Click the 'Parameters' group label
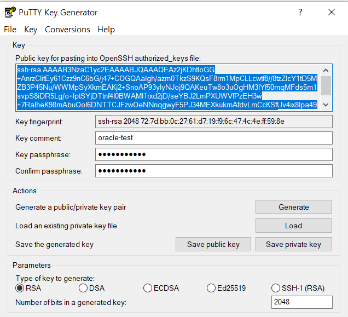The width and height of the screenshot is (348, 317). tap(32, 265)
